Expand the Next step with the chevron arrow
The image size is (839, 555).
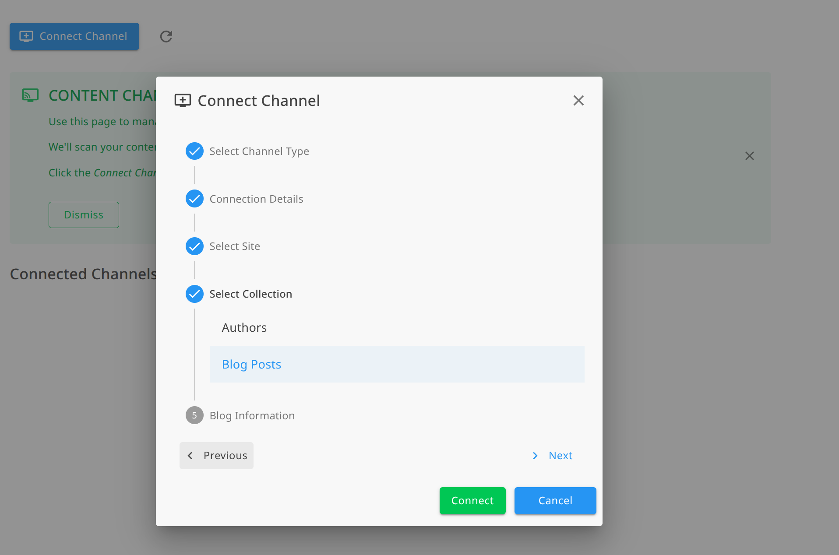click(x=535, y=456)
